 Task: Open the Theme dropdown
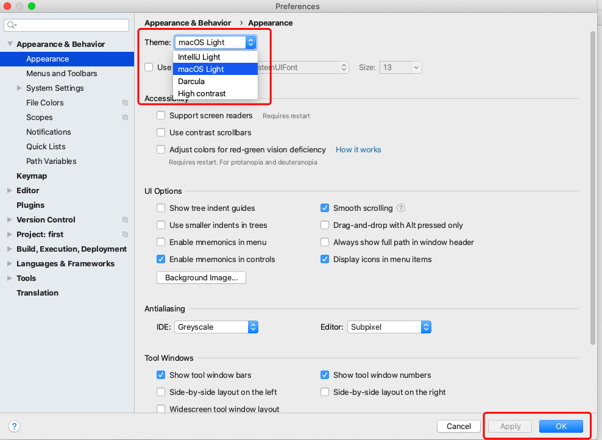click(x=216, y=42)
